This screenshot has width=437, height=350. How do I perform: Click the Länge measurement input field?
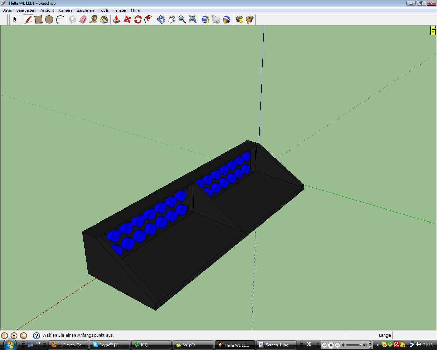click(414, 335)
